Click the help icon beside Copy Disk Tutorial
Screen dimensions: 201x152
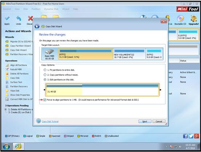coord(38,121)
